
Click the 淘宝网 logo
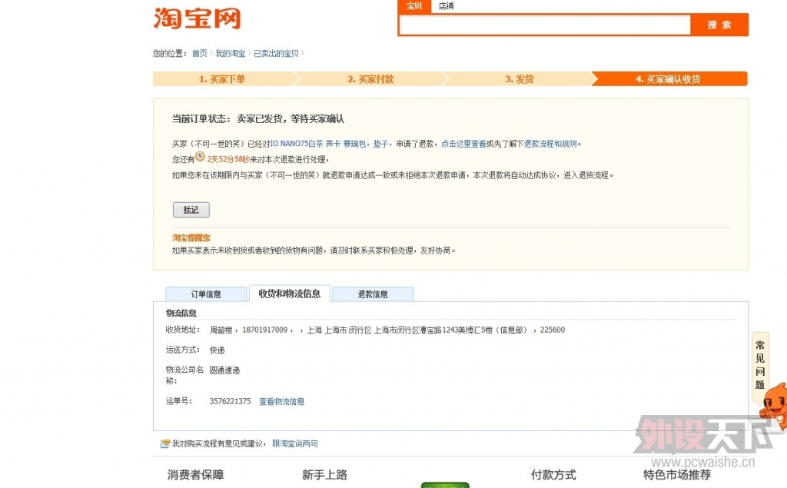tap(198, 18)
